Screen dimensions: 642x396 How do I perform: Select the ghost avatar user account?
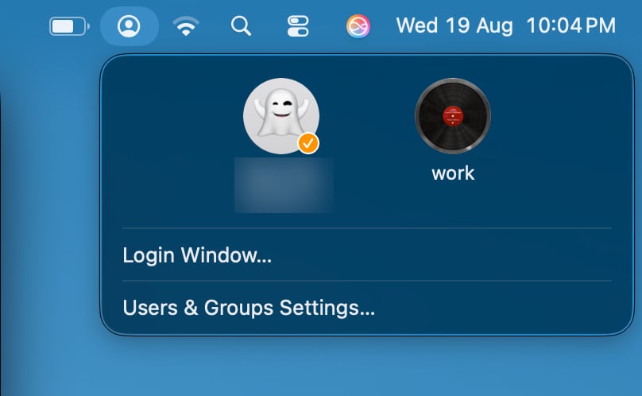click(x=281, y=116)
